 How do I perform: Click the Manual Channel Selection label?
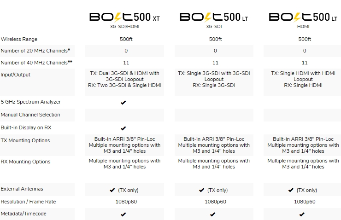click(30, 115)
